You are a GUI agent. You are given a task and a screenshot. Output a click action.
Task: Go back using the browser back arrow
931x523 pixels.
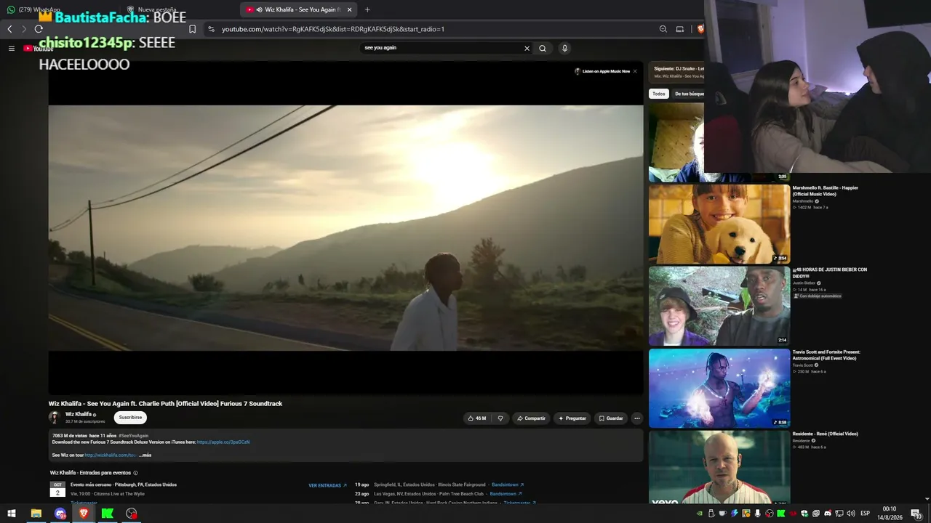click(x=9, y=29)
